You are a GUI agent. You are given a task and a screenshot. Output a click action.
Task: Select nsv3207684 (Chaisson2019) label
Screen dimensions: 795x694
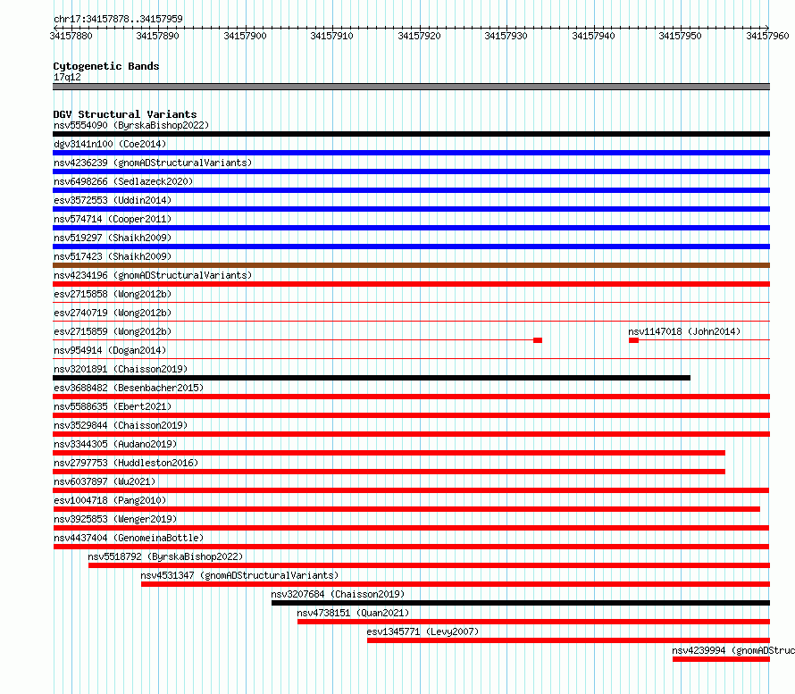338,594
